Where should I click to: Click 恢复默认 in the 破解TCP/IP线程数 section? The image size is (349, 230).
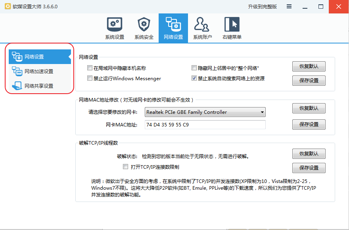(x=309, y=153)
